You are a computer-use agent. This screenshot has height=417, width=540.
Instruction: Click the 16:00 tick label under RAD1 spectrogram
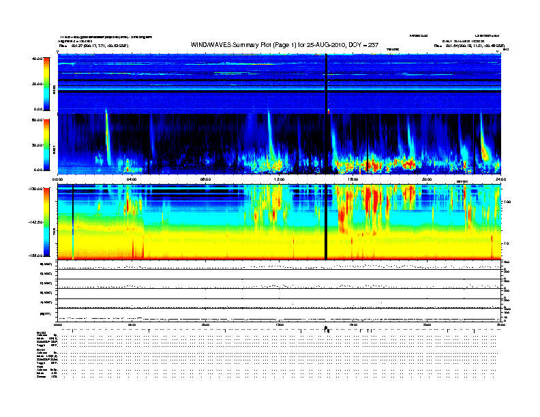353,179
